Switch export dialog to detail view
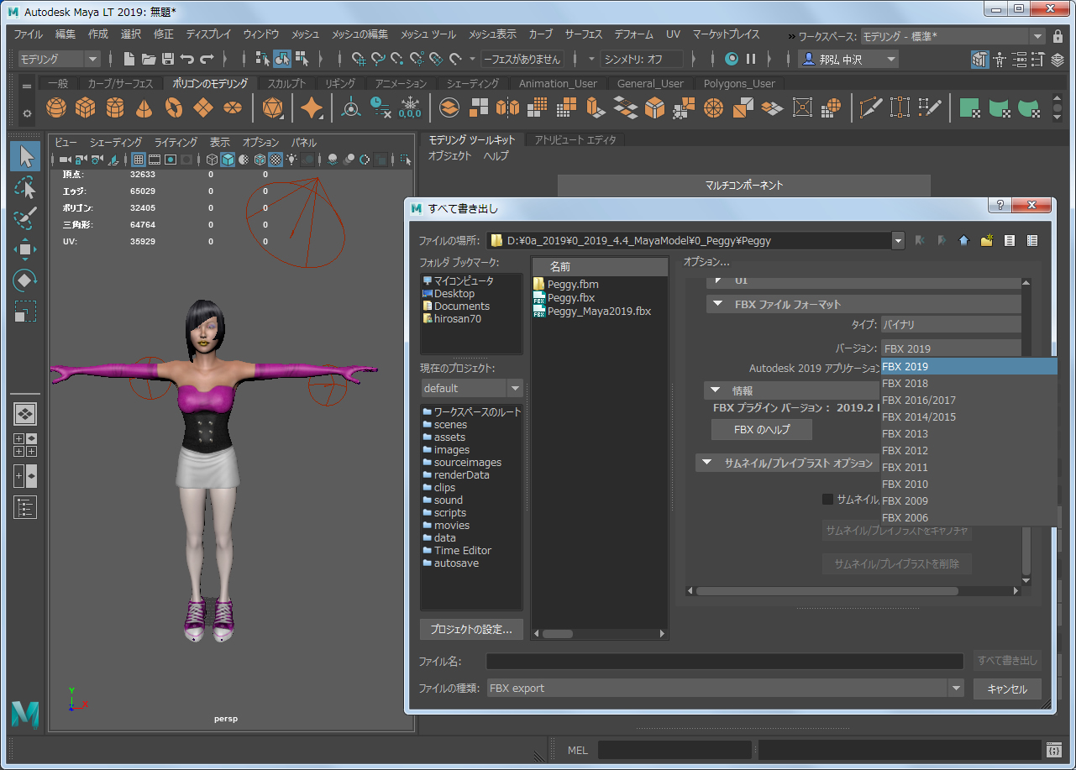Screen dimensions: 1076x770 1032,240
